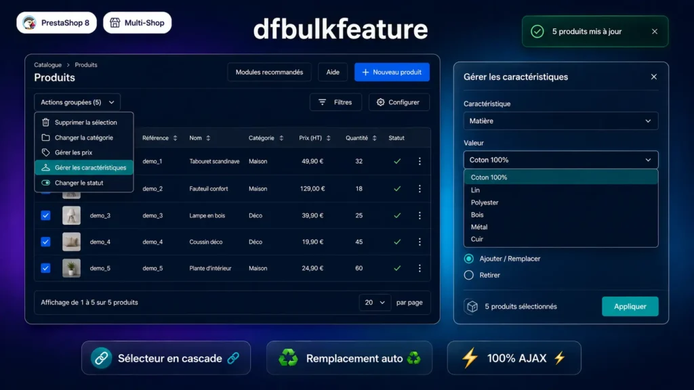Viewport: 694px width, 390px height.
Task: Choose Métal in the value list
Action: 560,227
